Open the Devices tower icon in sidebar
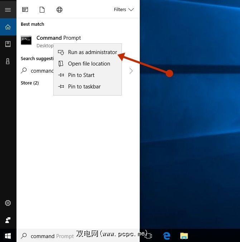Screen dimensions: 240x242 click(x=8, y=61)
